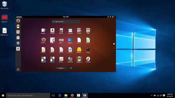Launch Remmina remote desktop client
The image size is (175, 98).
pos(70,59)
